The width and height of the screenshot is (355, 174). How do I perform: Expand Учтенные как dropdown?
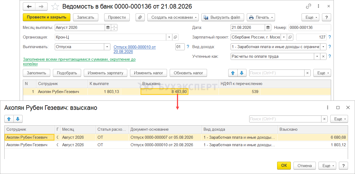pos(317,56)
